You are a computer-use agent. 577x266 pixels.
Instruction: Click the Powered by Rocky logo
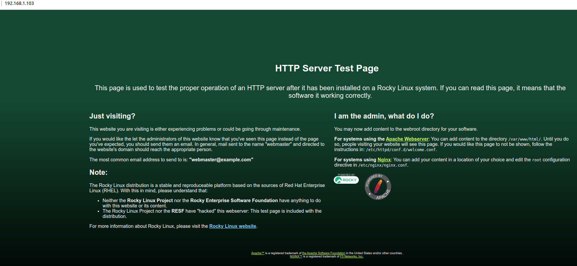pyautogui.click(x=346, y=180)
